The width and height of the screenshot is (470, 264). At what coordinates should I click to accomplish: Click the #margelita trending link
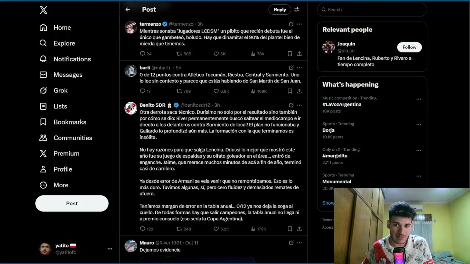coord(335,156)
